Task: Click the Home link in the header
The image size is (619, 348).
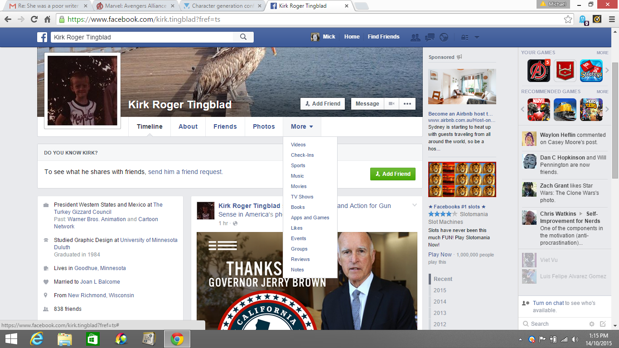Action: [x=352, y=37]
